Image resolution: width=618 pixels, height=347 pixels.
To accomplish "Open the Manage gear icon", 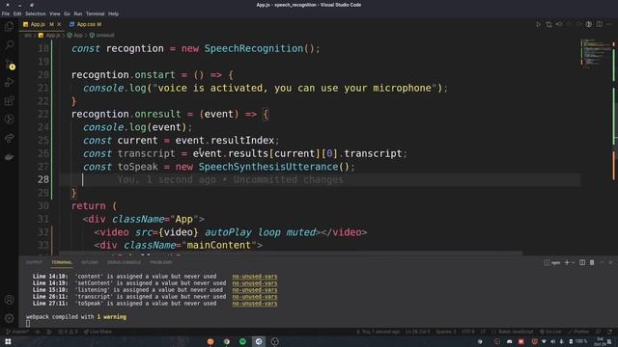I will [x=9, y=318].
